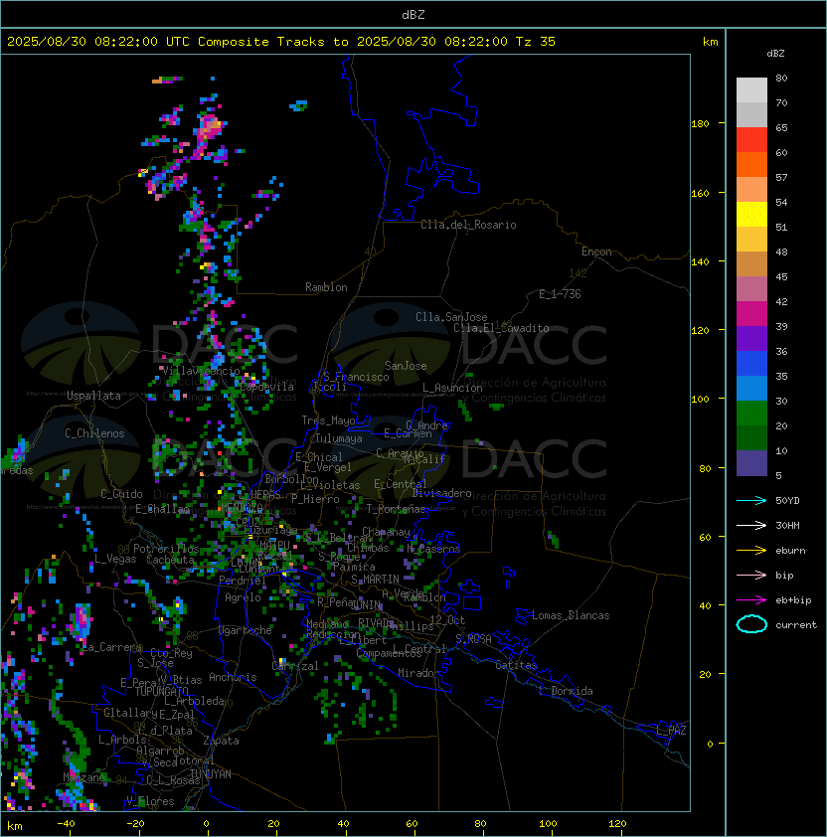Click the Tres_Mayo place label
Screen dimensions: 827x837
pos(328,420)
